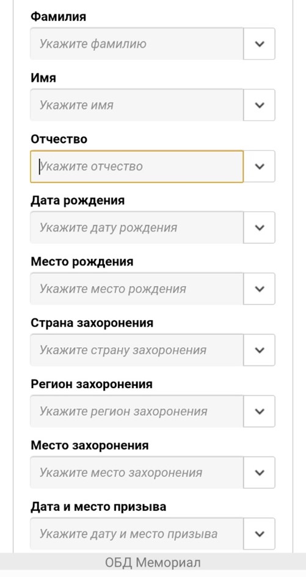Click the Укажите место рождения field

[137, 289]
